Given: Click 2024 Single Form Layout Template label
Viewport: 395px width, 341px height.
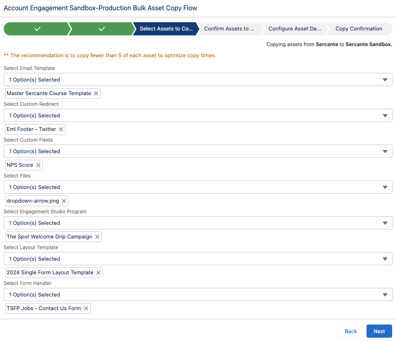Looking at the screenshot, I should (50, 273).
